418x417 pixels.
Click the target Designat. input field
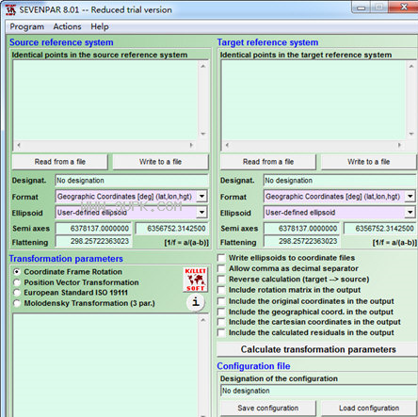click(x=340, y=181)
